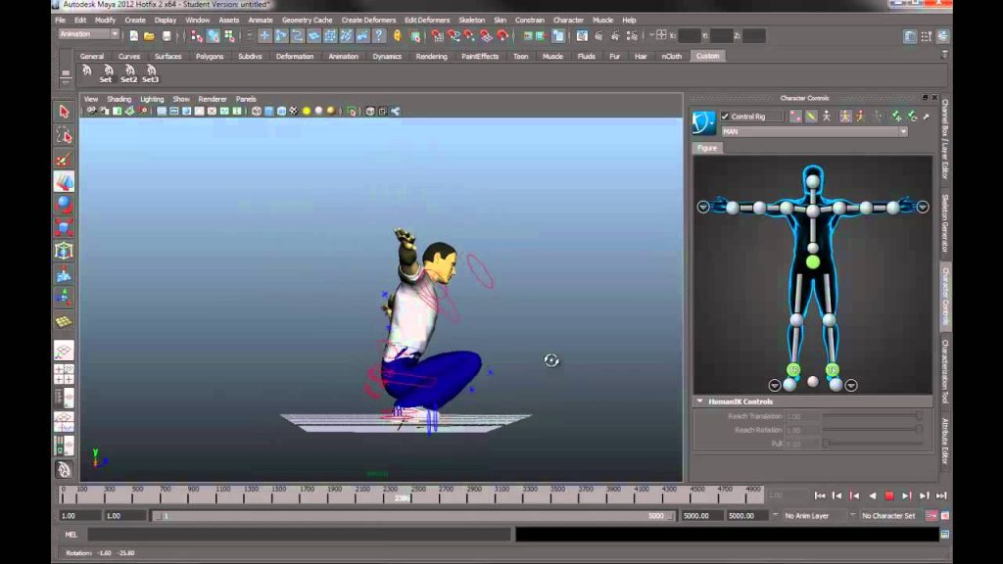Collapse the HumanIK Controls section
1003x564 pixels.
point(699,401)
